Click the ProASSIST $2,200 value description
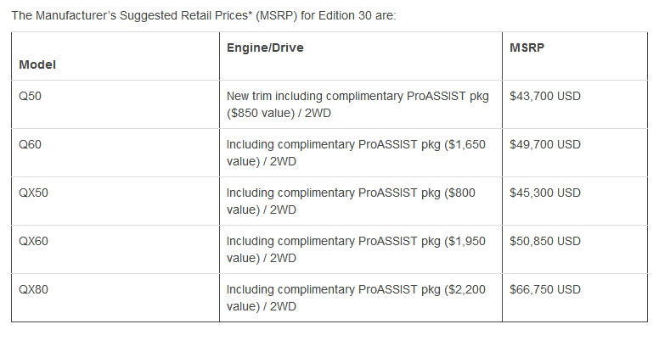659x341 pixels. point(356,298)
